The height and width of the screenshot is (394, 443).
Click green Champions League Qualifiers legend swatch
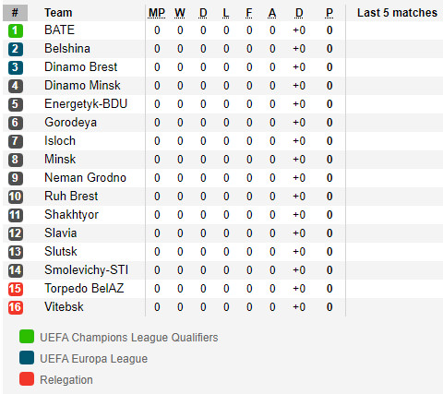[27, 336]
